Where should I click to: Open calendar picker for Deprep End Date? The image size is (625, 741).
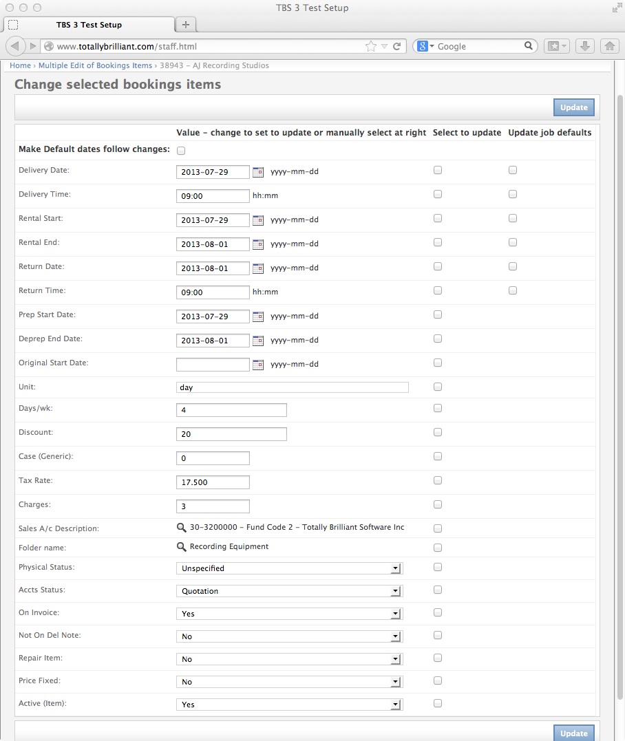[x=257, y=341]
